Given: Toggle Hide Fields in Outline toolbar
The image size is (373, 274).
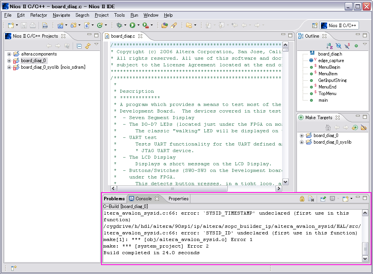Looking at the screenshot, I should tap(338, 46).
